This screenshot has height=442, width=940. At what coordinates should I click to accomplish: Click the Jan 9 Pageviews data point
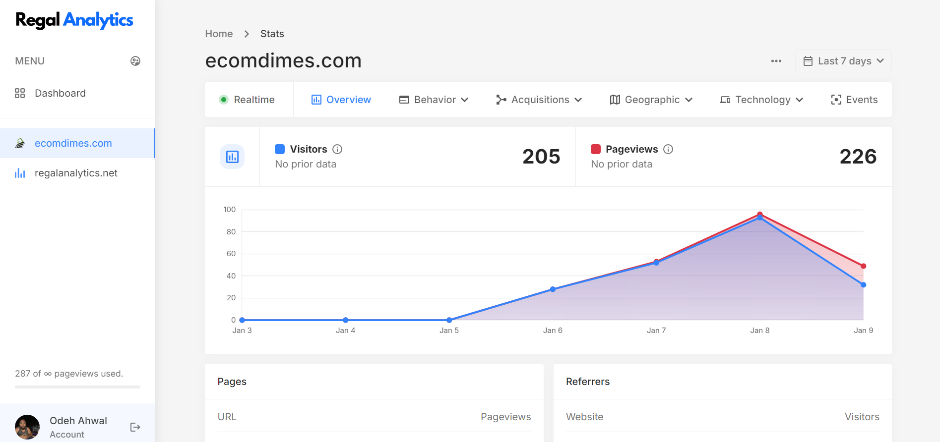click(x=864, y=266)
